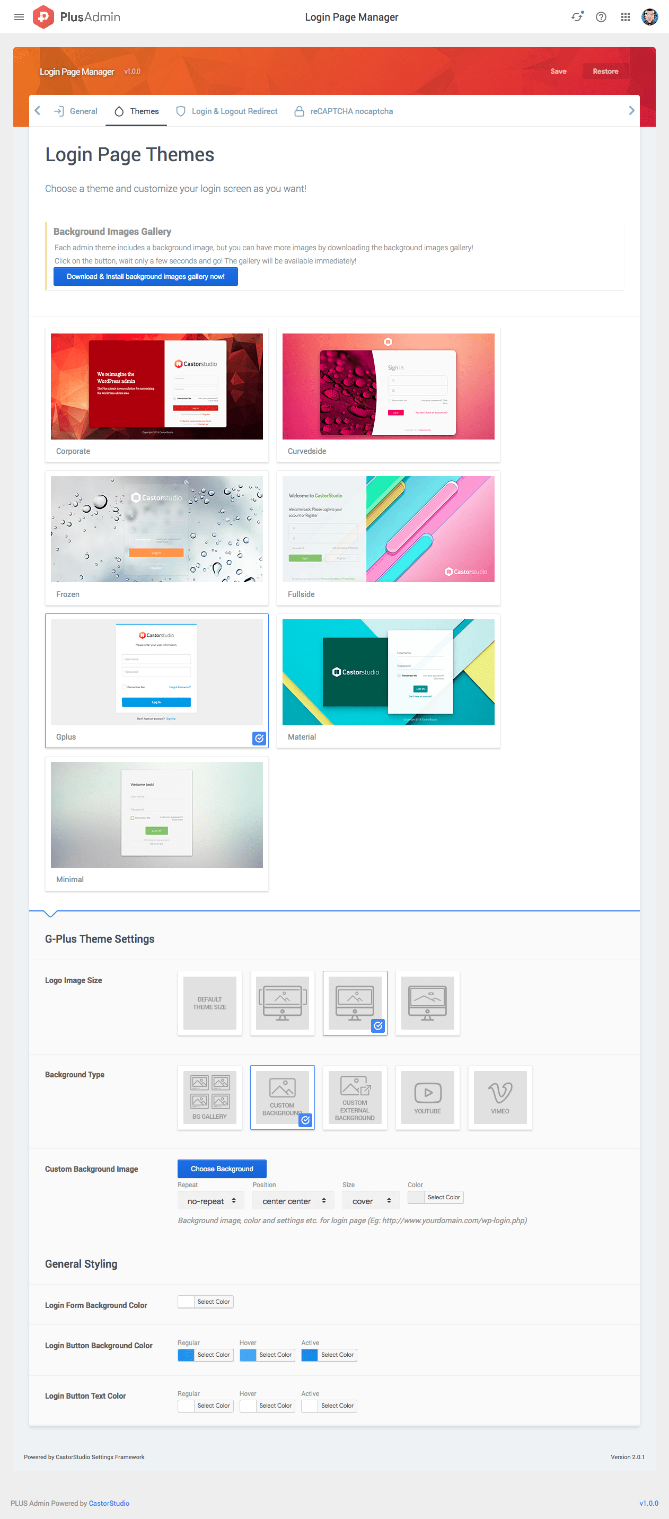The width and height of the screenshot is (669, 1519).
Task: Select YouTube background type
Action: pos(427,1097)
